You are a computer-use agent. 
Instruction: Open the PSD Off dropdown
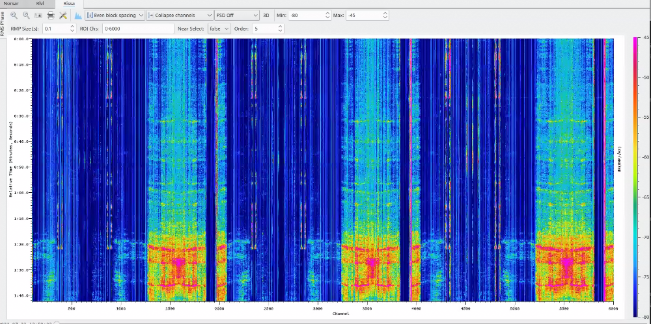(x=237, y=15)
